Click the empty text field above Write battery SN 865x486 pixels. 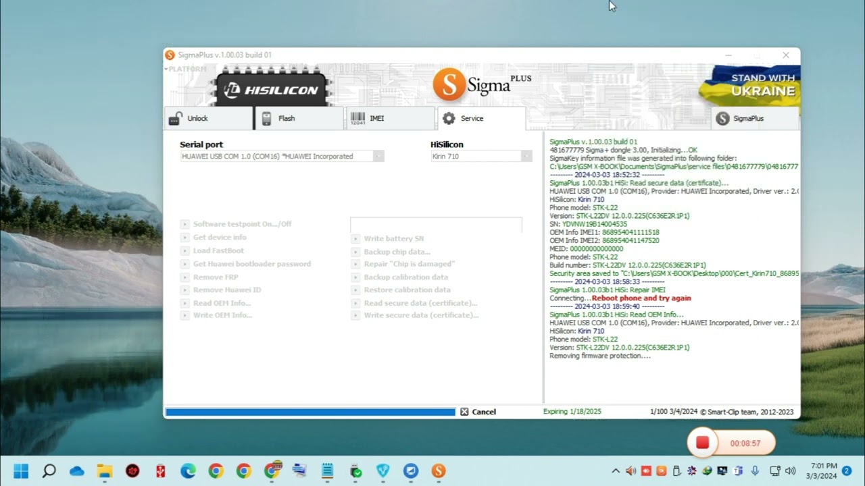click(436, 224)
